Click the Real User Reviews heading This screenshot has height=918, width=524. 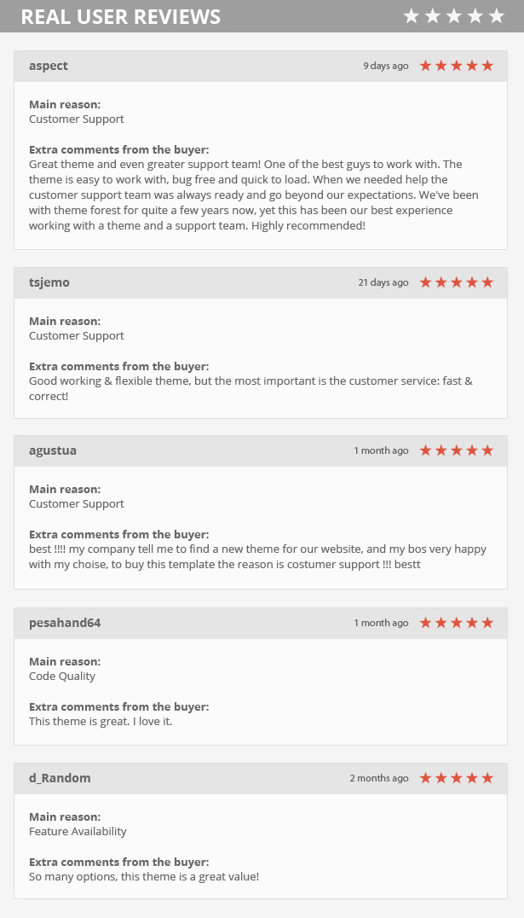click(120, 17)
